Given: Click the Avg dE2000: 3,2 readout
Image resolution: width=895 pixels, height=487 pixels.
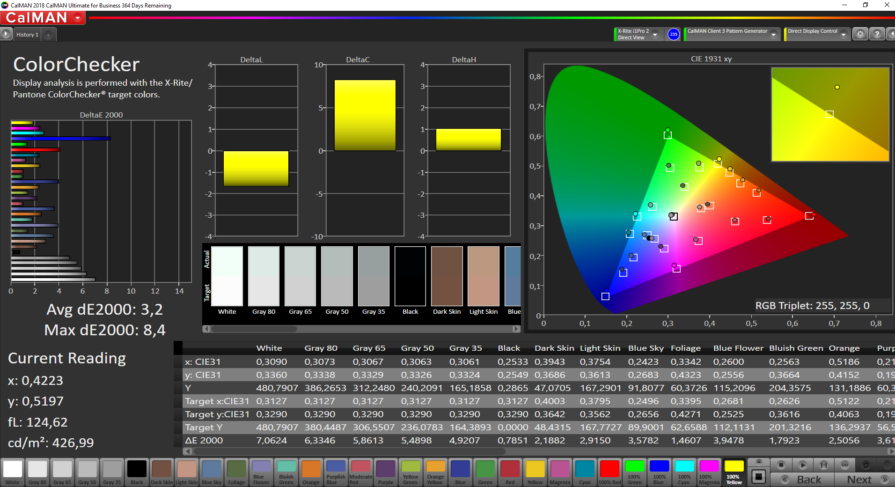Looking at the screenshot, I should pos(105,310).
